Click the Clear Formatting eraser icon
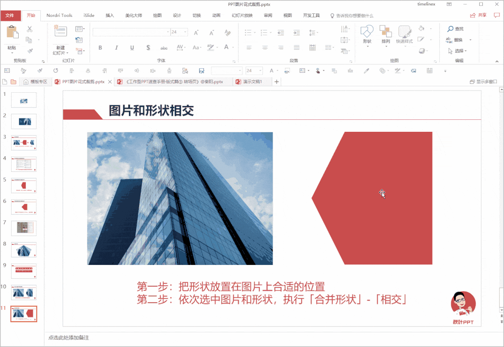504x347 pixels. (x=227, y=32)
